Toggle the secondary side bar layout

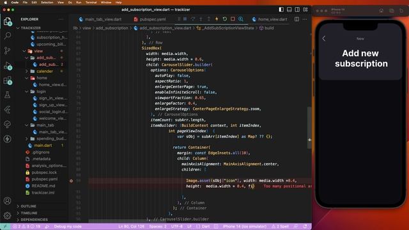click(297, 10)
